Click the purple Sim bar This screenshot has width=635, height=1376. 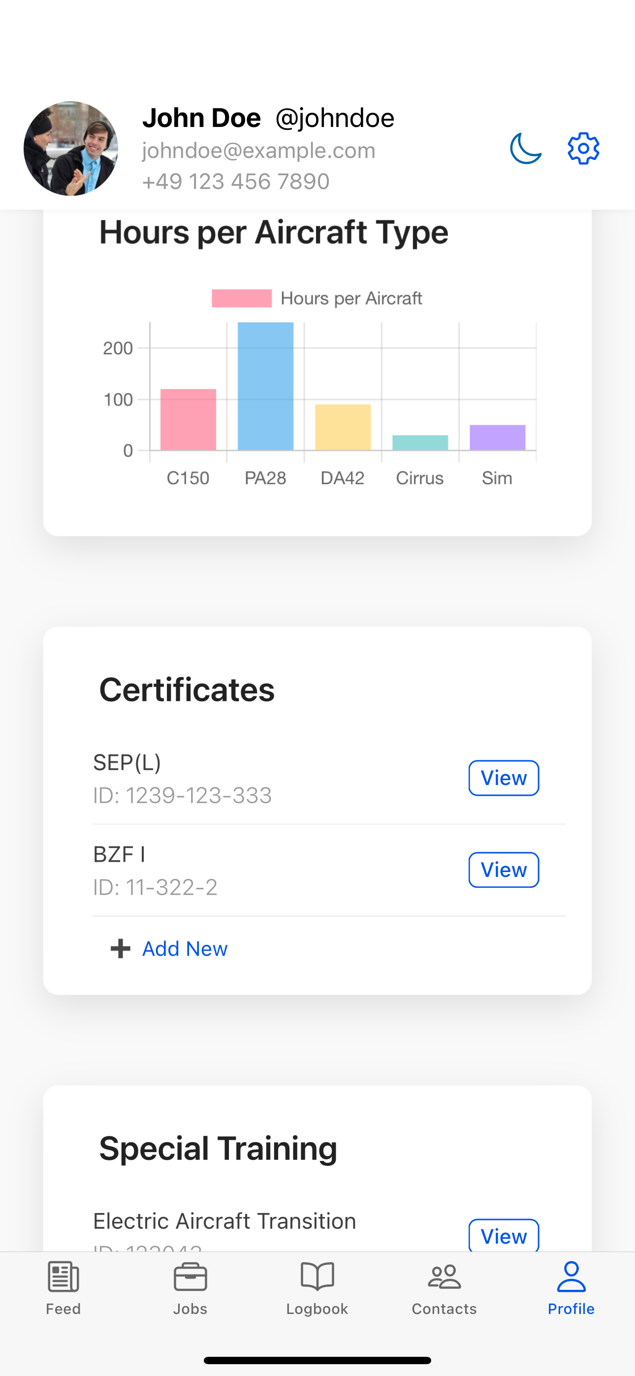pos(497,438)
